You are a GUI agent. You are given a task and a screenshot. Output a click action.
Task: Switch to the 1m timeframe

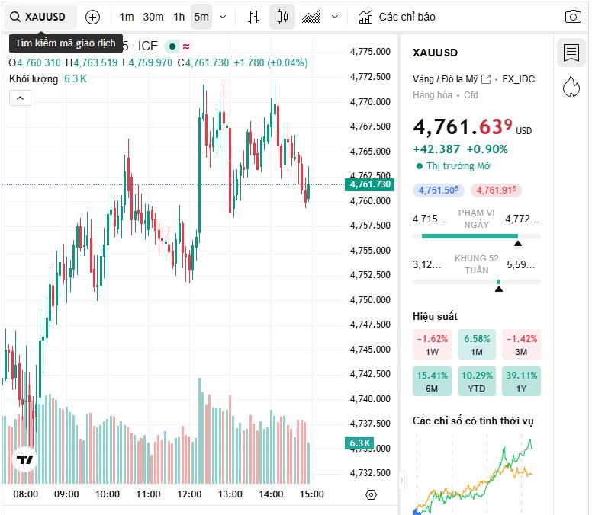pyautogui.click(x=127, y=17)
